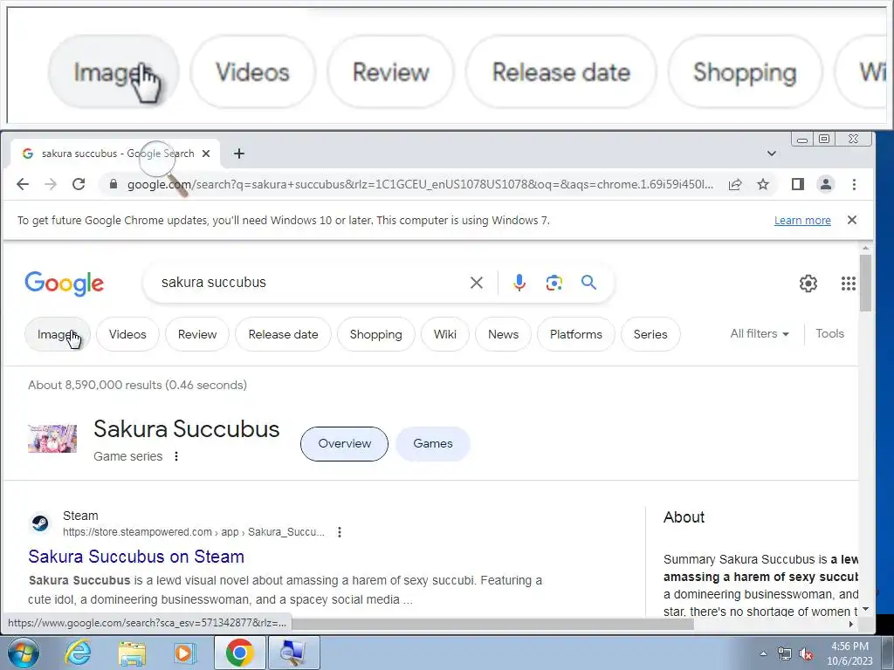
Task: Open the taskbar clock and date
Action: 849,653
